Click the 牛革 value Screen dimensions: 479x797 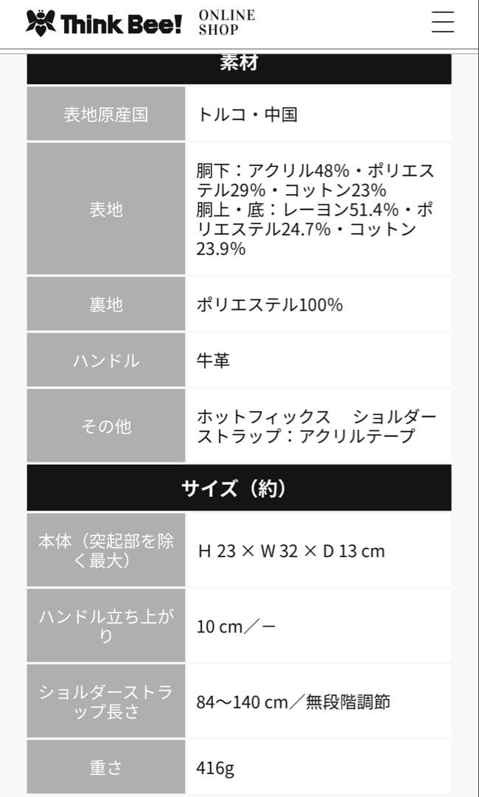(x=213, y=361)
